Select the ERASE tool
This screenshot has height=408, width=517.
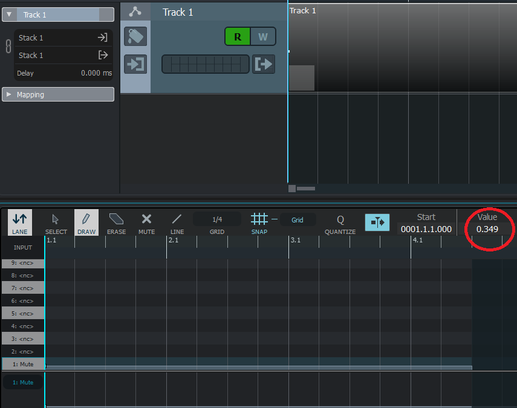click(116, 222)
